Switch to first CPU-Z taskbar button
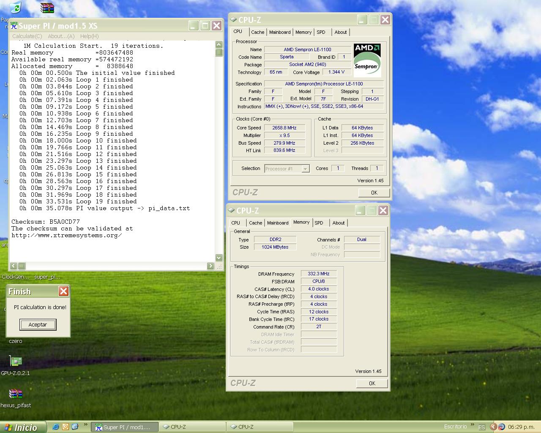541x433 pixels. pos(192,427)
